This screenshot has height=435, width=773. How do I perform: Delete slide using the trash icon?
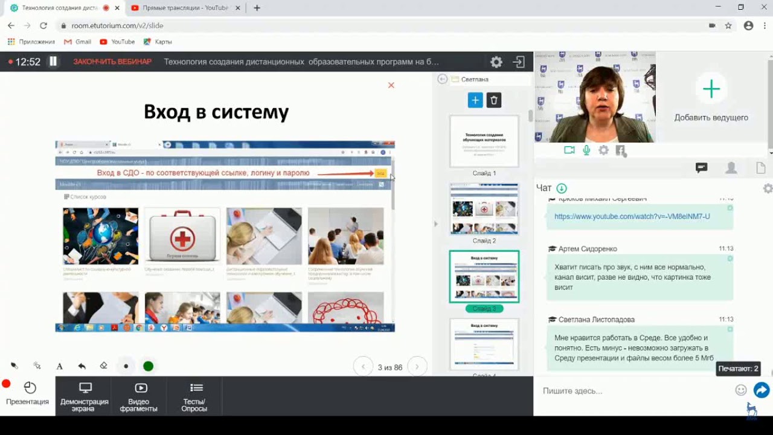[x=494, y=100]
